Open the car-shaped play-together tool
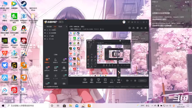This screenshot has height=108, width=192. click(x=64, y=69)
